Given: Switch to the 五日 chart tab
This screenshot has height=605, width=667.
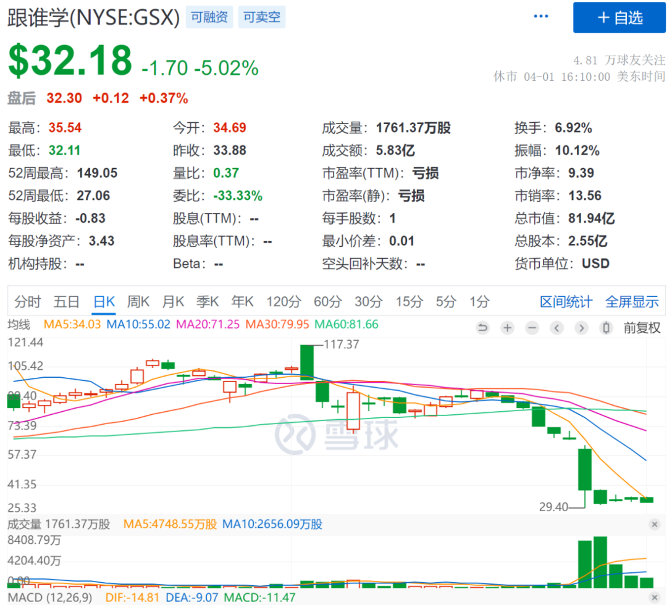Looking at the screenshot, I should point(66,301).
